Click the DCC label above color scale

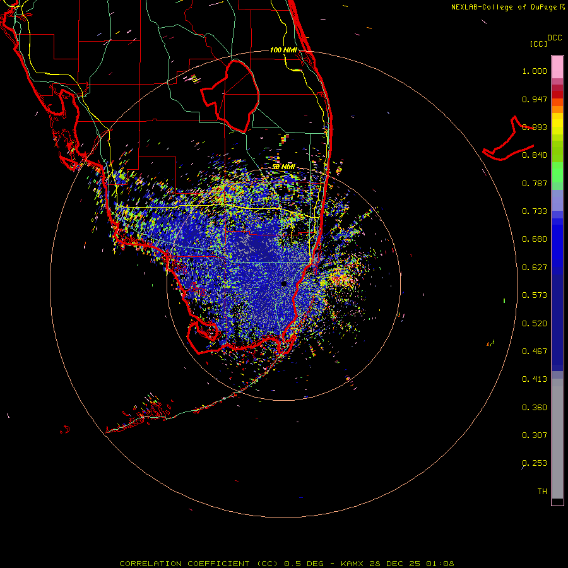[x=555, y=37]
